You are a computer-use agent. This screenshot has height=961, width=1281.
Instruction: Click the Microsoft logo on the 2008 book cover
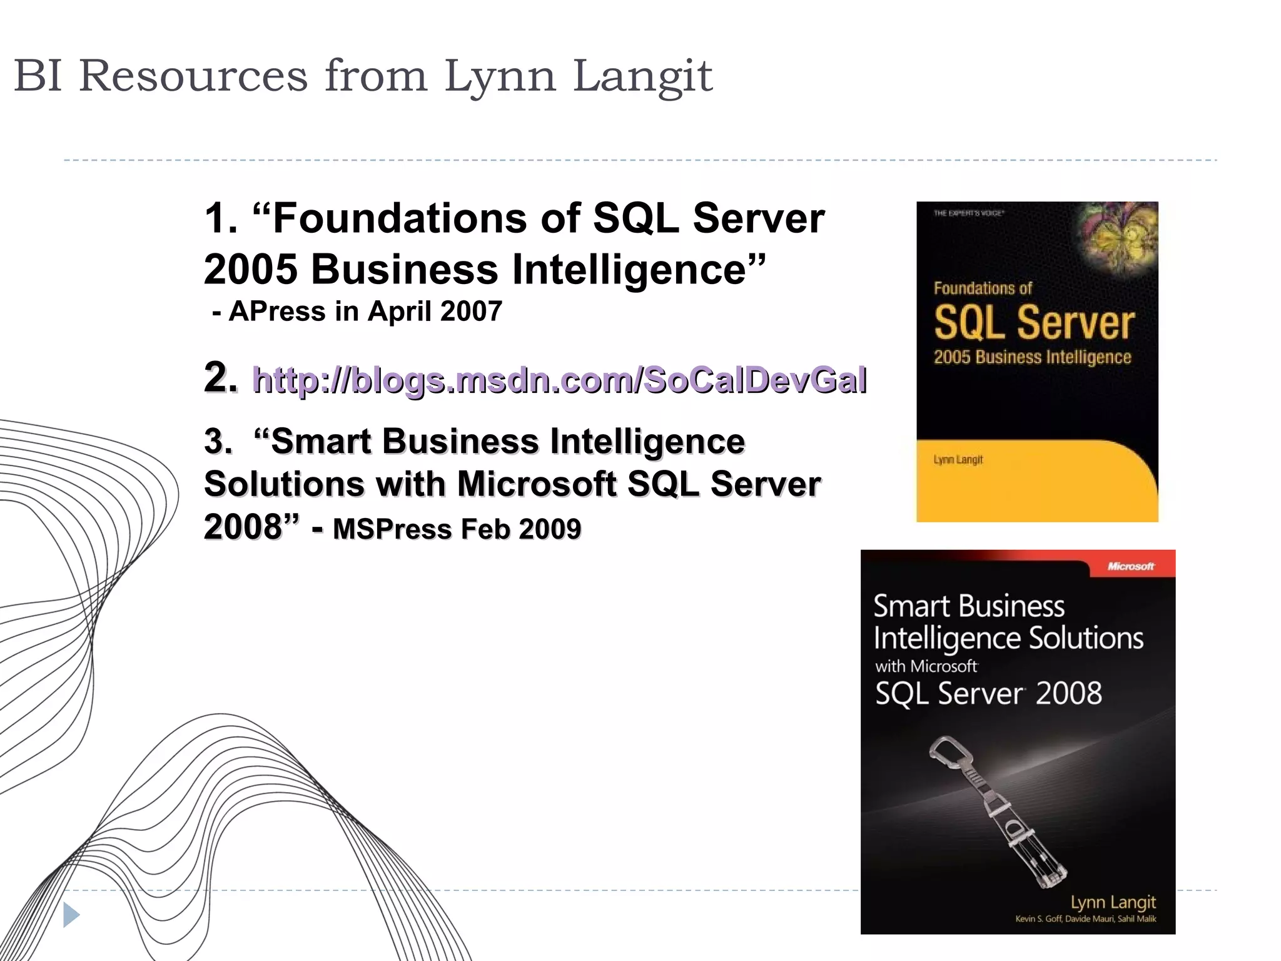[1131, 566]
